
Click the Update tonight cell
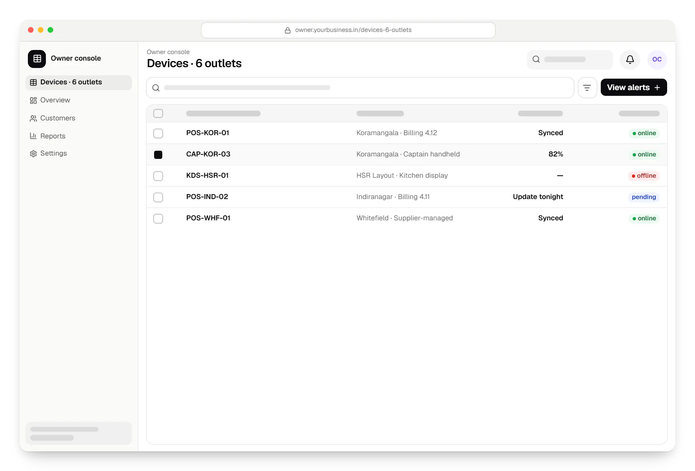coord(538,197)
